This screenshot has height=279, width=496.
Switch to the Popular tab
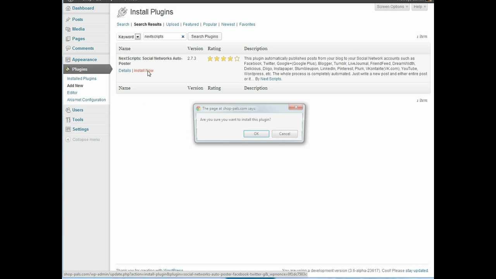coord(210,24)
